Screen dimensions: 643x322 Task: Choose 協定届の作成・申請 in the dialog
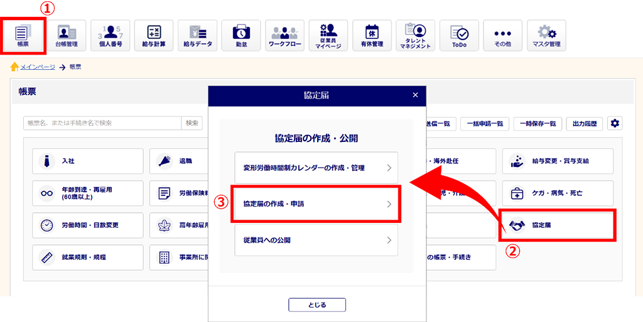pyautogui.click(x=316, y=204)
